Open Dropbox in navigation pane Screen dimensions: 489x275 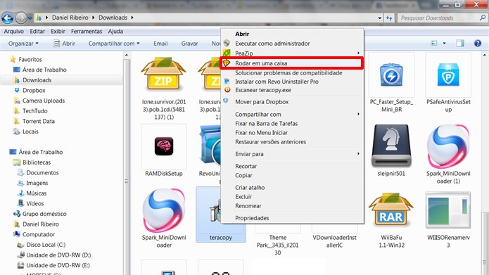[x=34, y=91]
